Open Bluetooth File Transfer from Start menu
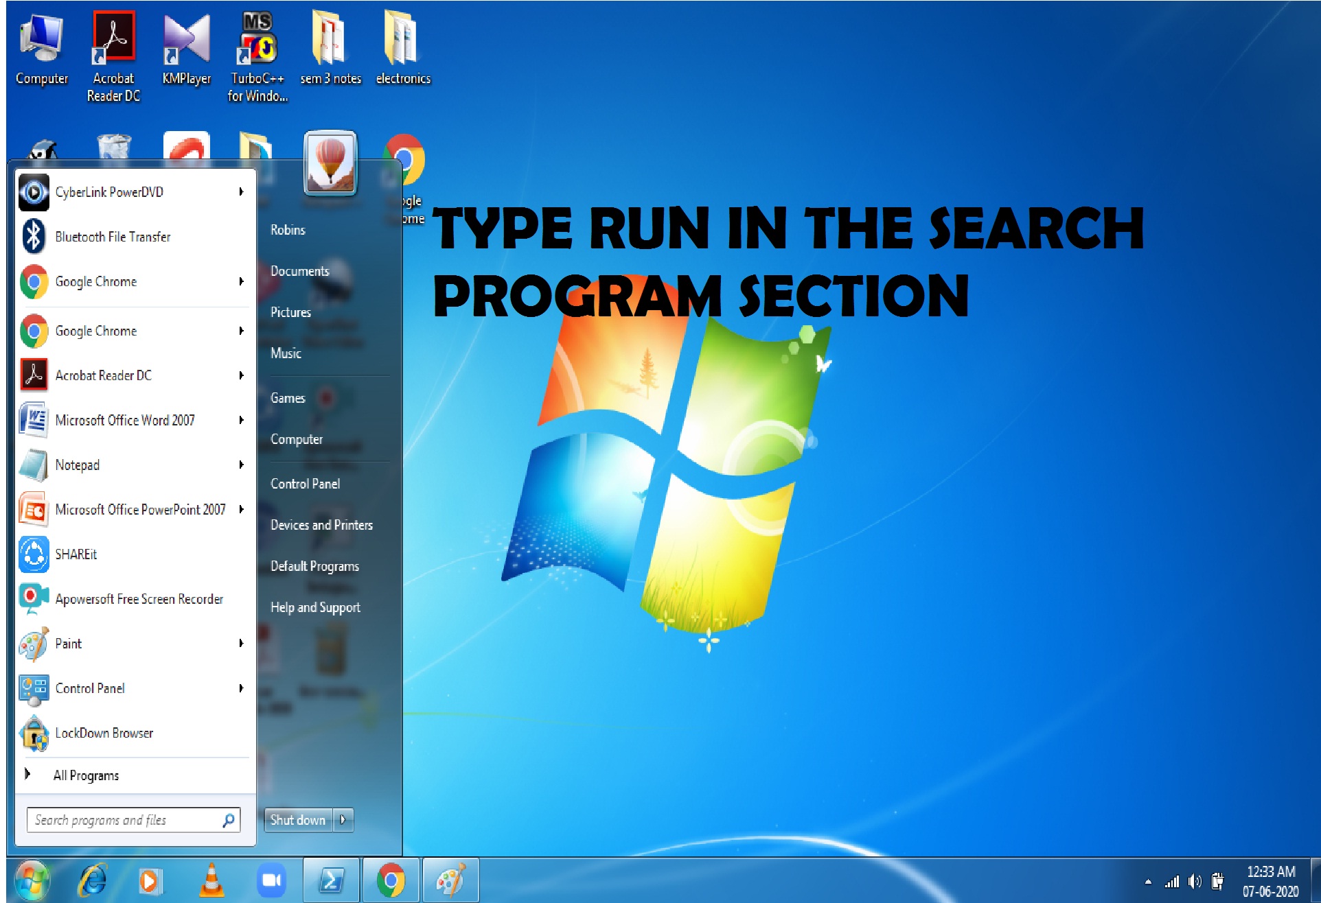 [132, 237]
